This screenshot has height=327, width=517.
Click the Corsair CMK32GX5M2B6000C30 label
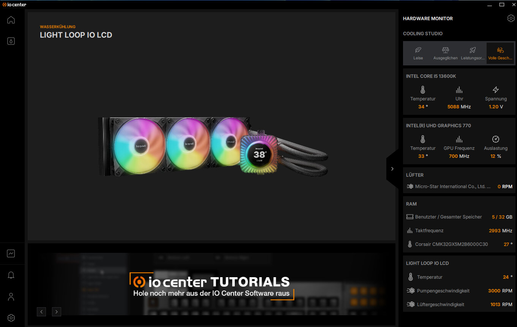[452, 244]
